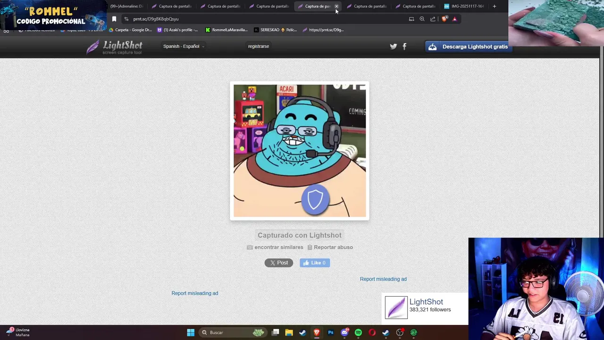Click the share page icon in address bar
604x340 pixels.
433,19
